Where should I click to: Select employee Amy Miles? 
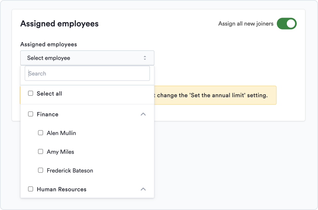click(41, 152)
